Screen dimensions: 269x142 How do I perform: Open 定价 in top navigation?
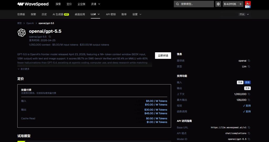(69, 4)
